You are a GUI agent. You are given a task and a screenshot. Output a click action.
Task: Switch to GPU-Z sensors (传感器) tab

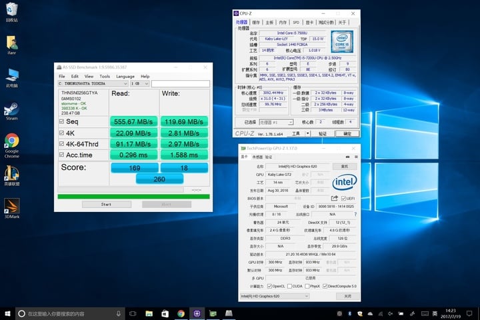click(257, 157)
